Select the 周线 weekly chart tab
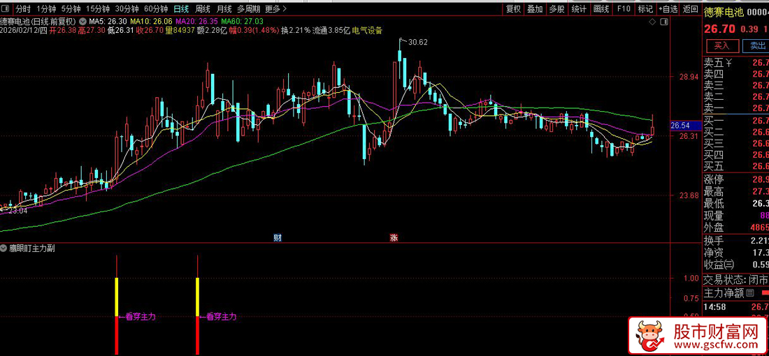 [203, 9]
